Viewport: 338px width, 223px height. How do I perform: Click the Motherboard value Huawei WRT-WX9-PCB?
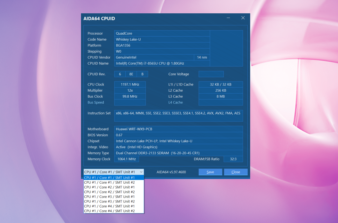click(178, 129)
